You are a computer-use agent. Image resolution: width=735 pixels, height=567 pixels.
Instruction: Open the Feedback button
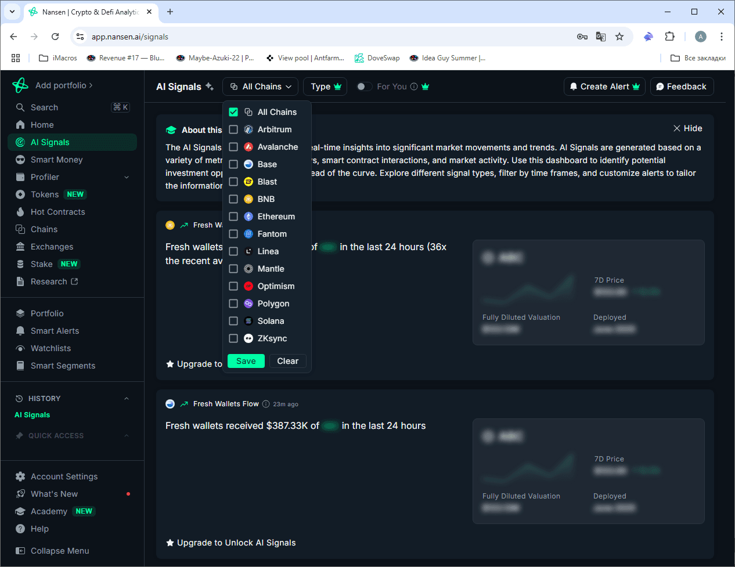tap(682, 86)
